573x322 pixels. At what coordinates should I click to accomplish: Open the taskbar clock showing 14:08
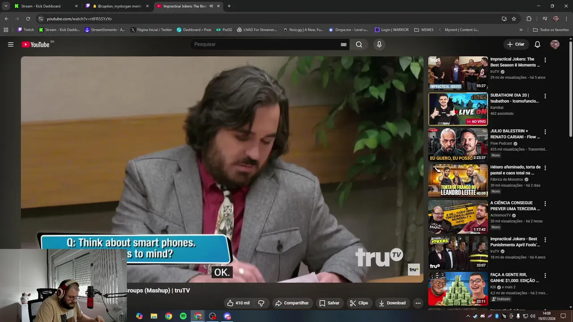(x=547, y=316)
